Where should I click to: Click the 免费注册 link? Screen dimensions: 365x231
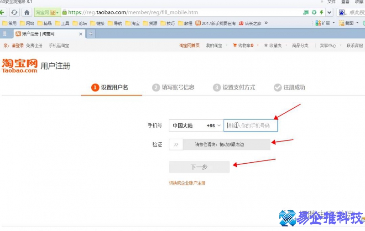click(34, 45)
